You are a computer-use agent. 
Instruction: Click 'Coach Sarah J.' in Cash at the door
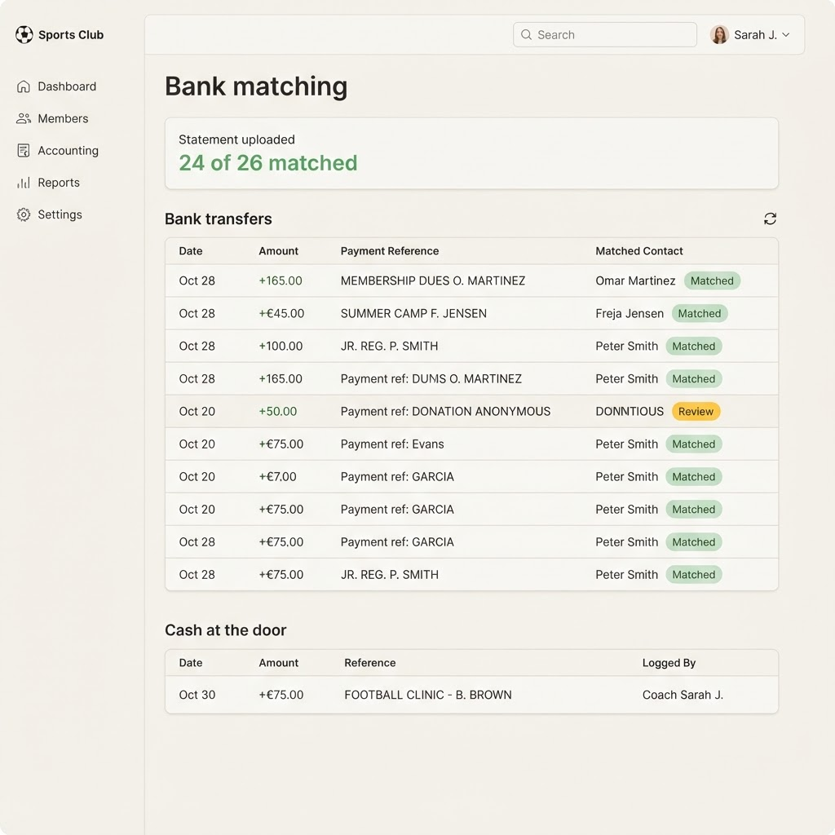coord(683,695)
